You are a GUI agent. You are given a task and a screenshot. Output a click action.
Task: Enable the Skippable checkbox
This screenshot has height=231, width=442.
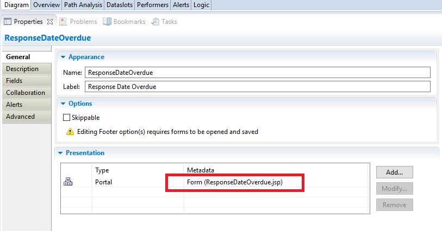pyautogui.click(x=66, y=118)
